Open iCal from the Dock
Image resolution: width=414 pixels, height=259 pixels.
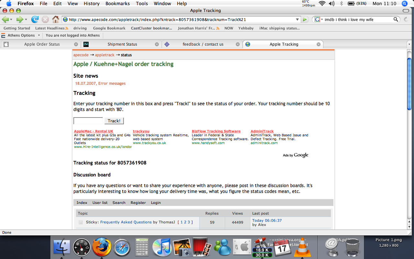pos(282,248)
